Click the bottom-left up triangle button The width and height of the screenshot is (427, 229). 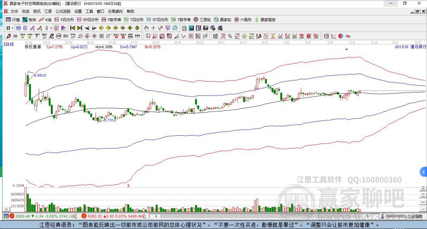pyautogui.click(x=6, y=209)
